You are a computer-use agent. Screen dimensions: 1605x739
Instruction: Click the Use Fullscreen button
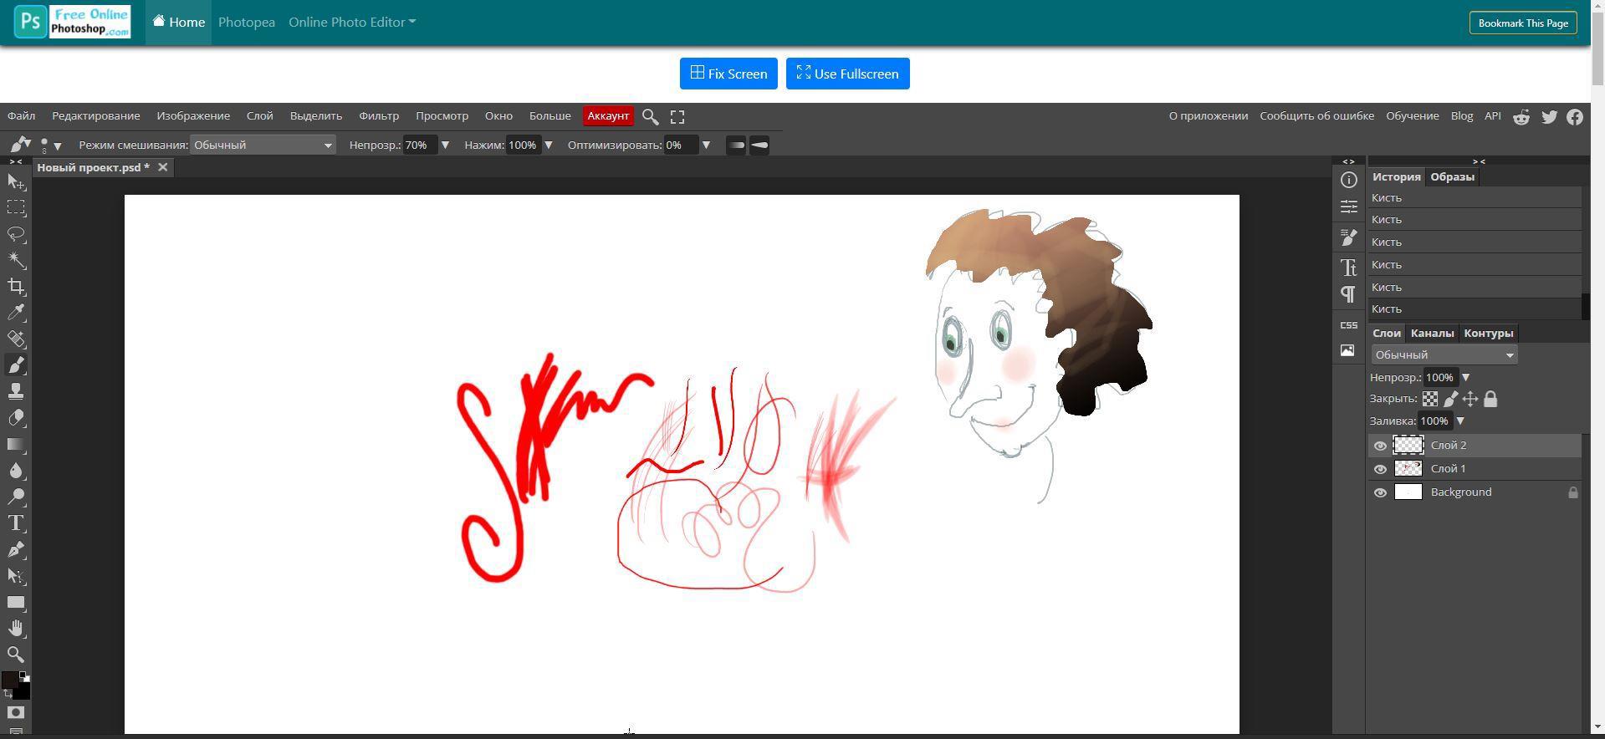[847, 74]
